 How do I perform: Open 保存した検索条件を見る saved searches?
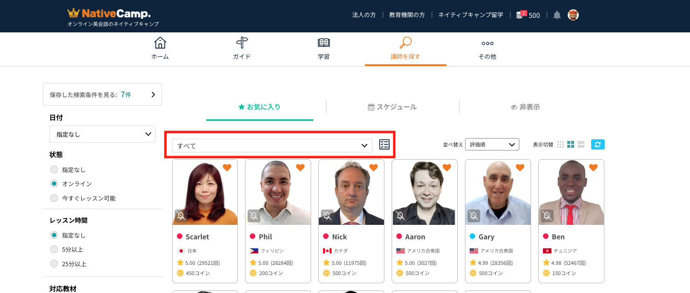(102, 95)
